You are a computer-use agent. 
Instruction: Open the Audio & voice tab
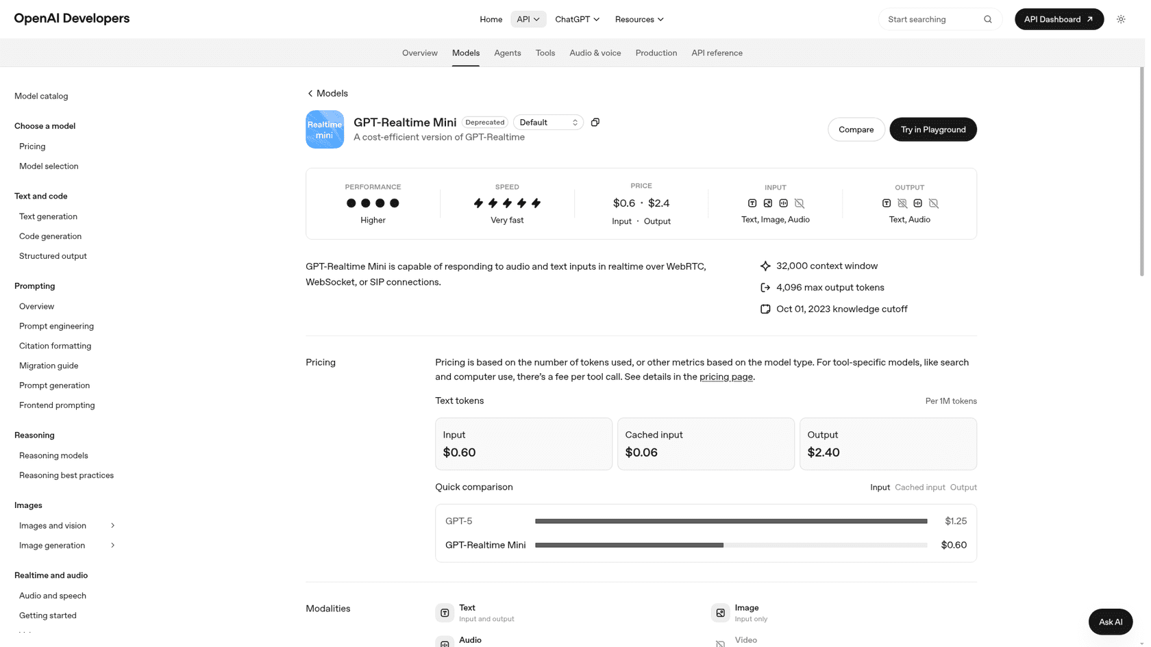[x=595, y=53]
